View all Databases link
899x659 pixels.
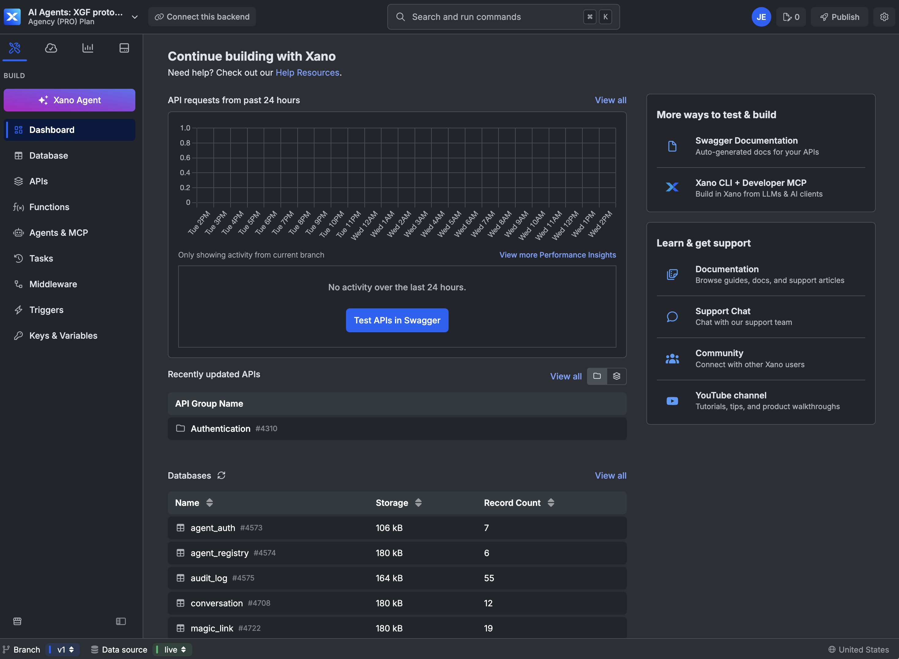[x=611, y=476]
